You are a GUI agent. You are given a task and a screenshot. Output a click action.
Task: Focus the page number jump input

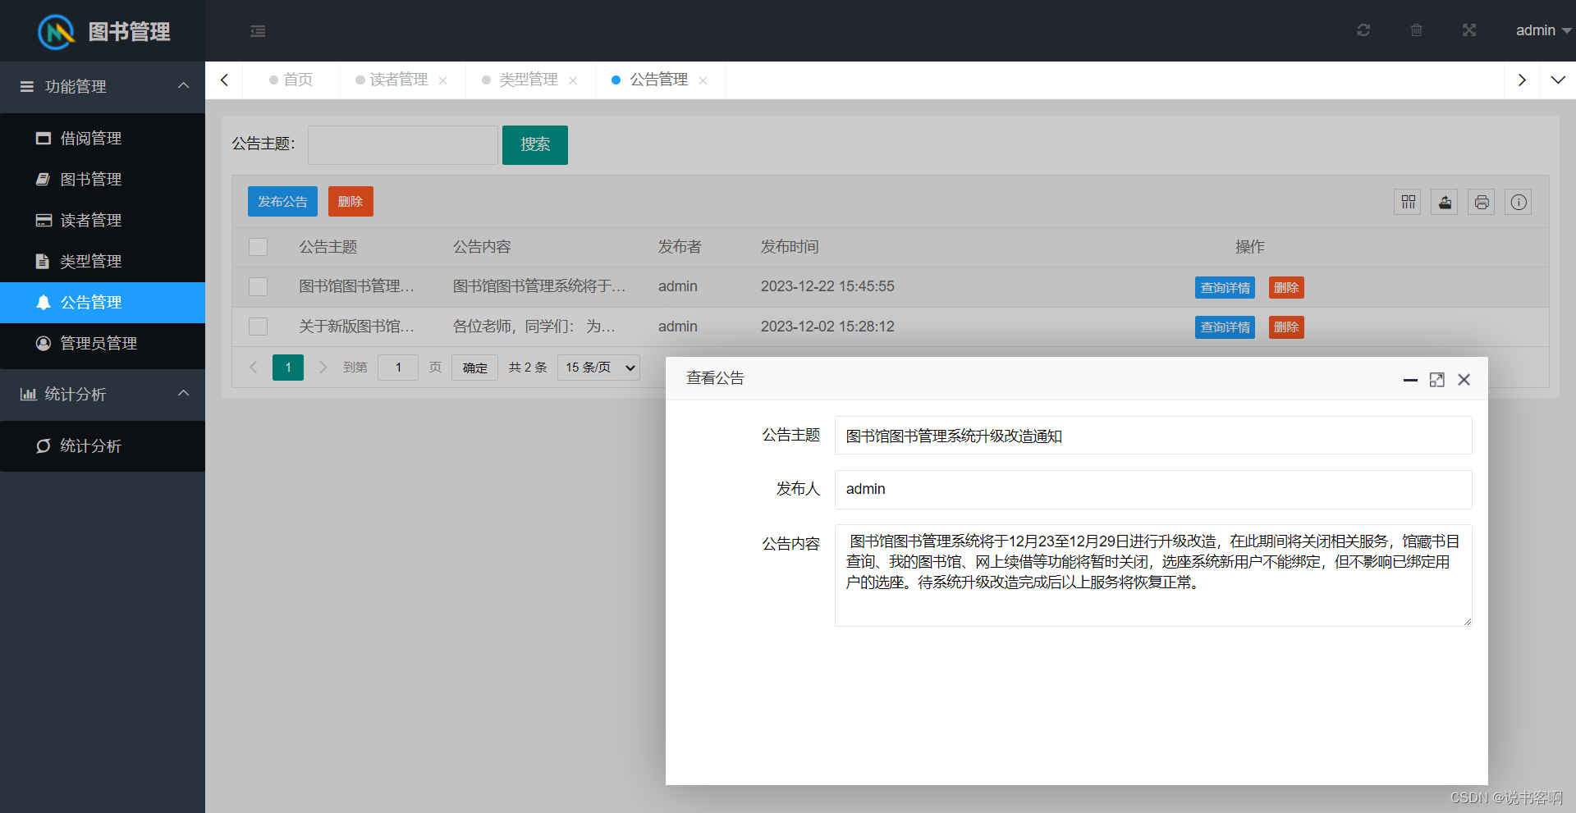(398, 368)
